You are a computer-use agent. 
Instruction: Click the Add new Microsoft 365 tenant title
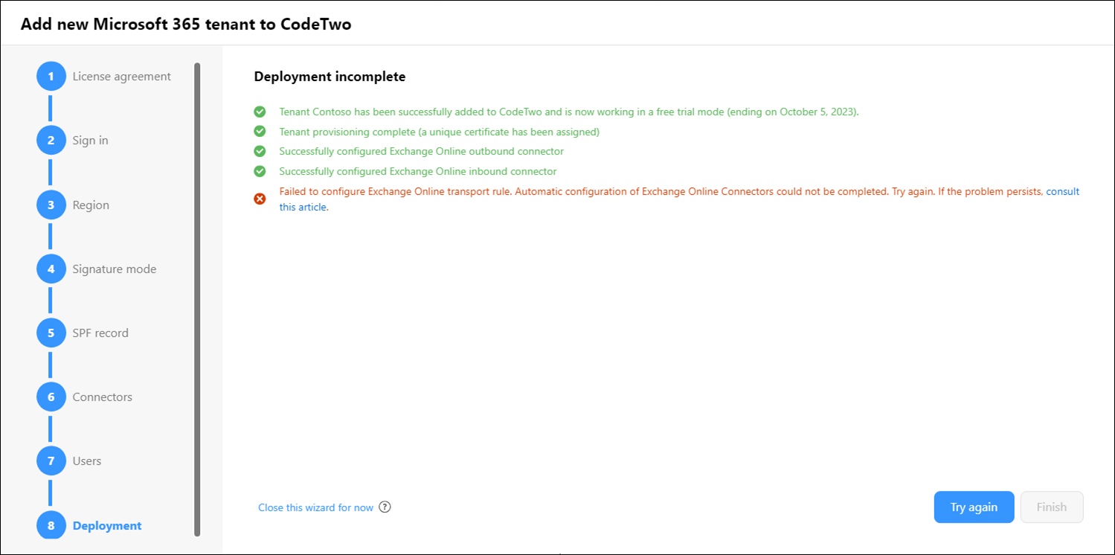point(186,24)
